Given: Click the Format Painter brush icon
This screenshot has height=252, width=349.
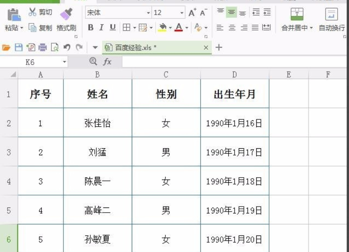Looking at the screenshot, I should click(66, 14).
